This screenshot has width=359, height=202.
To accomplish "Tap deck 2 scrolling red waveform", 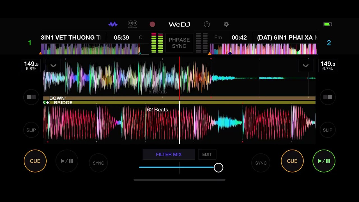I will (x=179, y=123).
